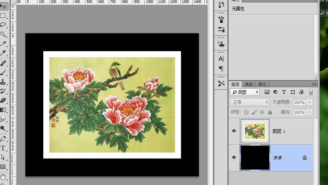Image resolution: width=328 pixels, height=185 pixels.
Task: Select the Healing Brush bandage tool
Action: tap(3, 63)
